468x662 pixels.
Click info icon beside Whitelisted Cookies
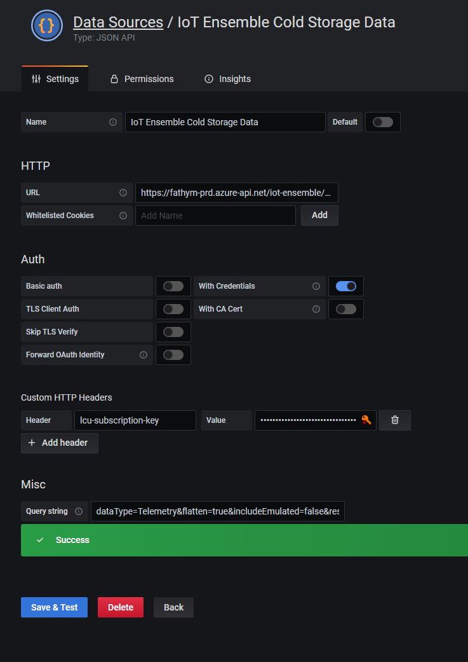123,216
